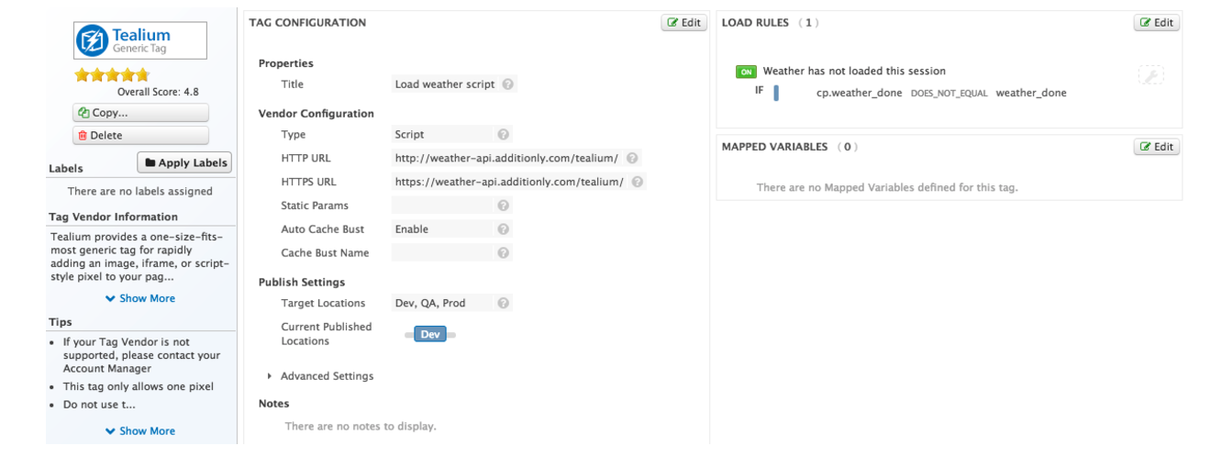The height and width of the screenshot is (468, 1222).
Task: Click the help icon for Static Params
Action: click(x=503, y=206)
